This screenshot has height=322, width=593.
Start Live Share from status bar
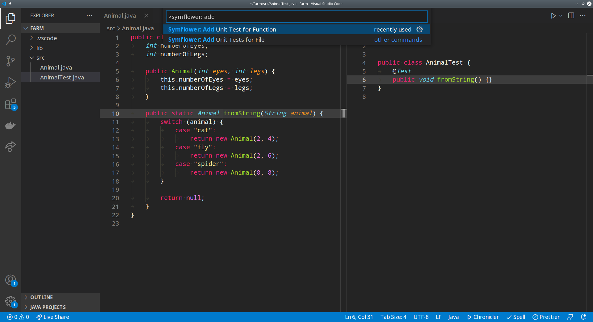53,317
